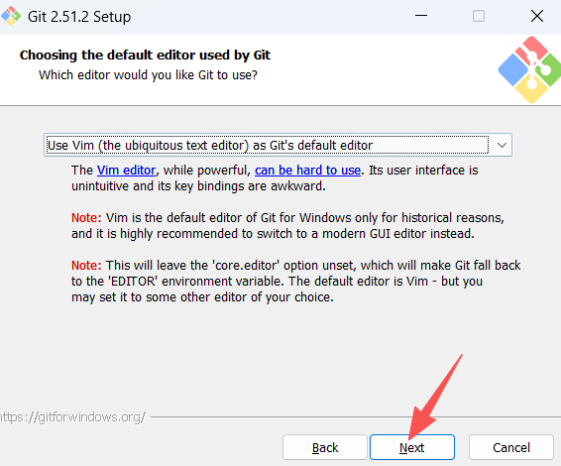The width and height of the screenshot is (561, 466).
Task: Minimize the Git Setup window
Action: (421, 16)
